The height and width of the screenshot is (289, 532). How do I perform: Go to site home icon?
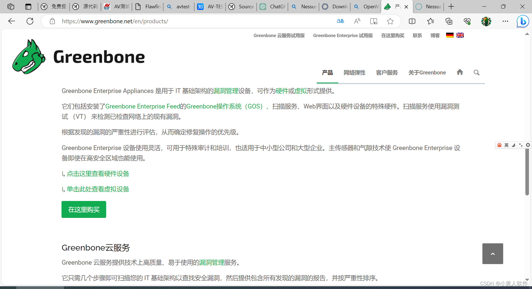(x=460, y=72)
